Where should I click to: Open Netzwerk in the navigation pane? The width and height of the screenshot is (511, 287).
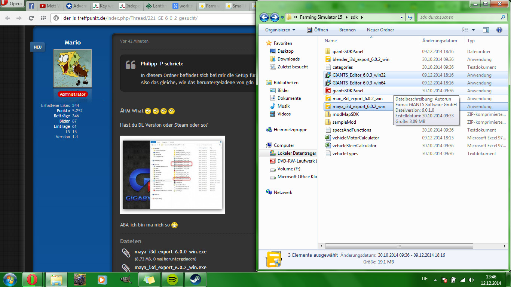tap(283, 192)
